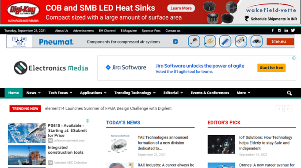Screen dimensions: 301x168
Task: Go to the Home tab
Action: pos(13,93)
